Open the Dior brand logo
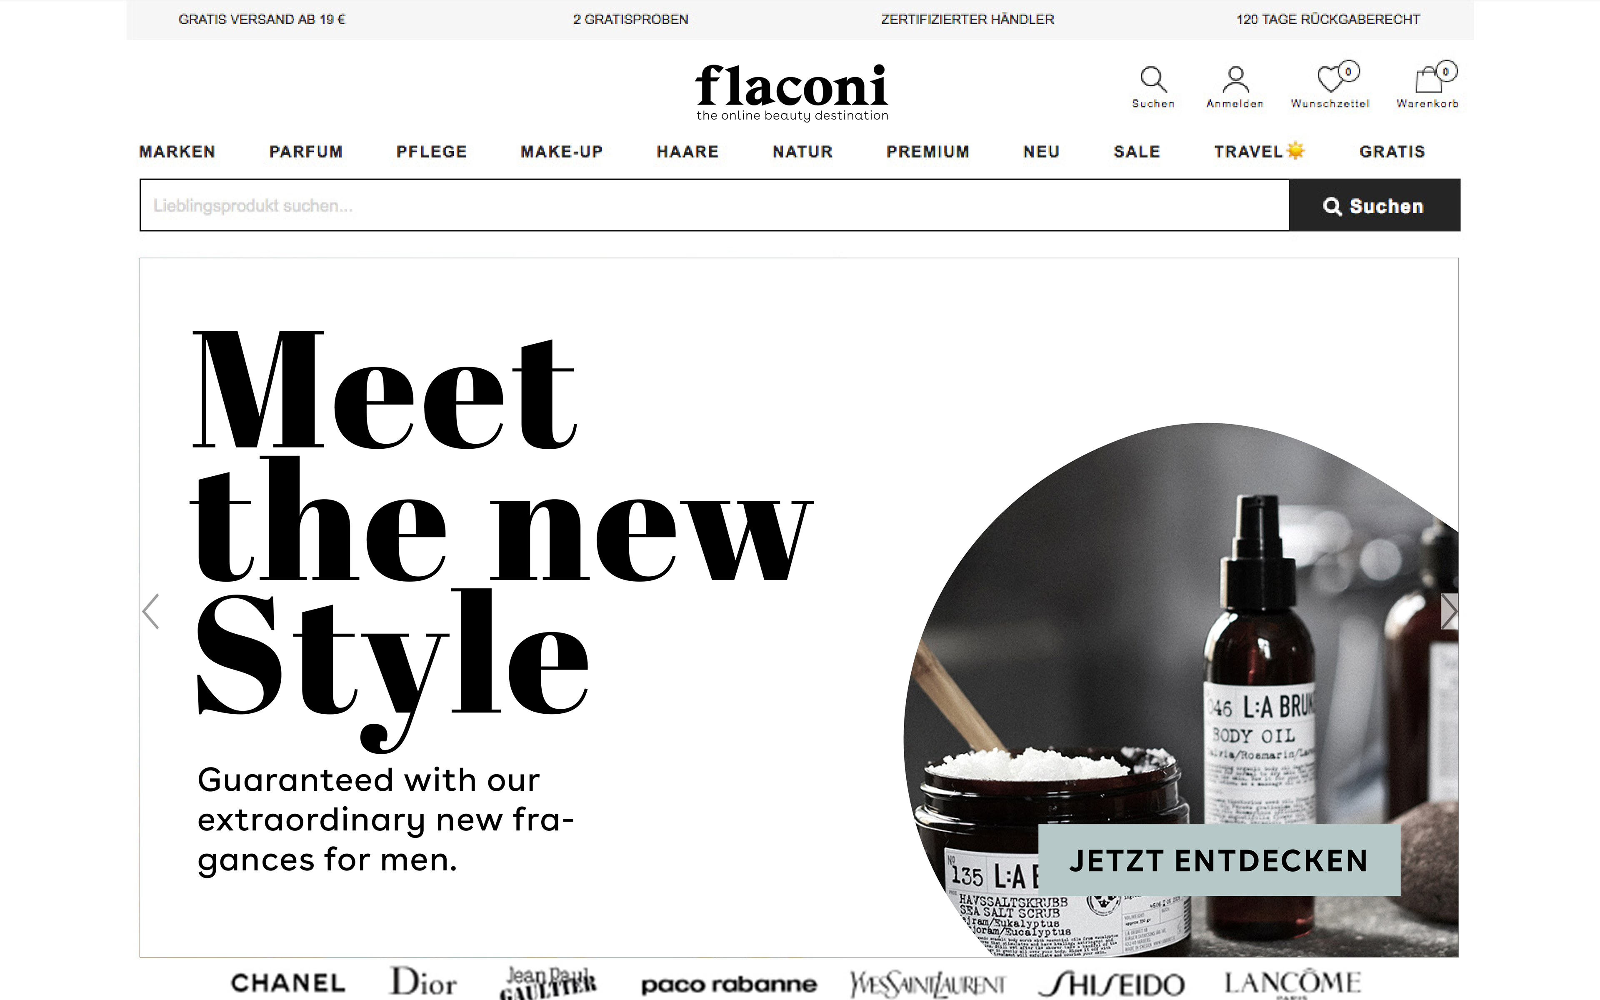1600x1000 pixels. coord(423,982)
